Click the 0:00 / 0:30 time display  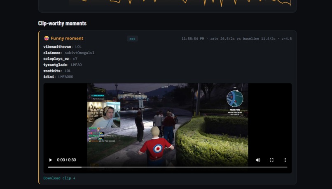(66, 160)
